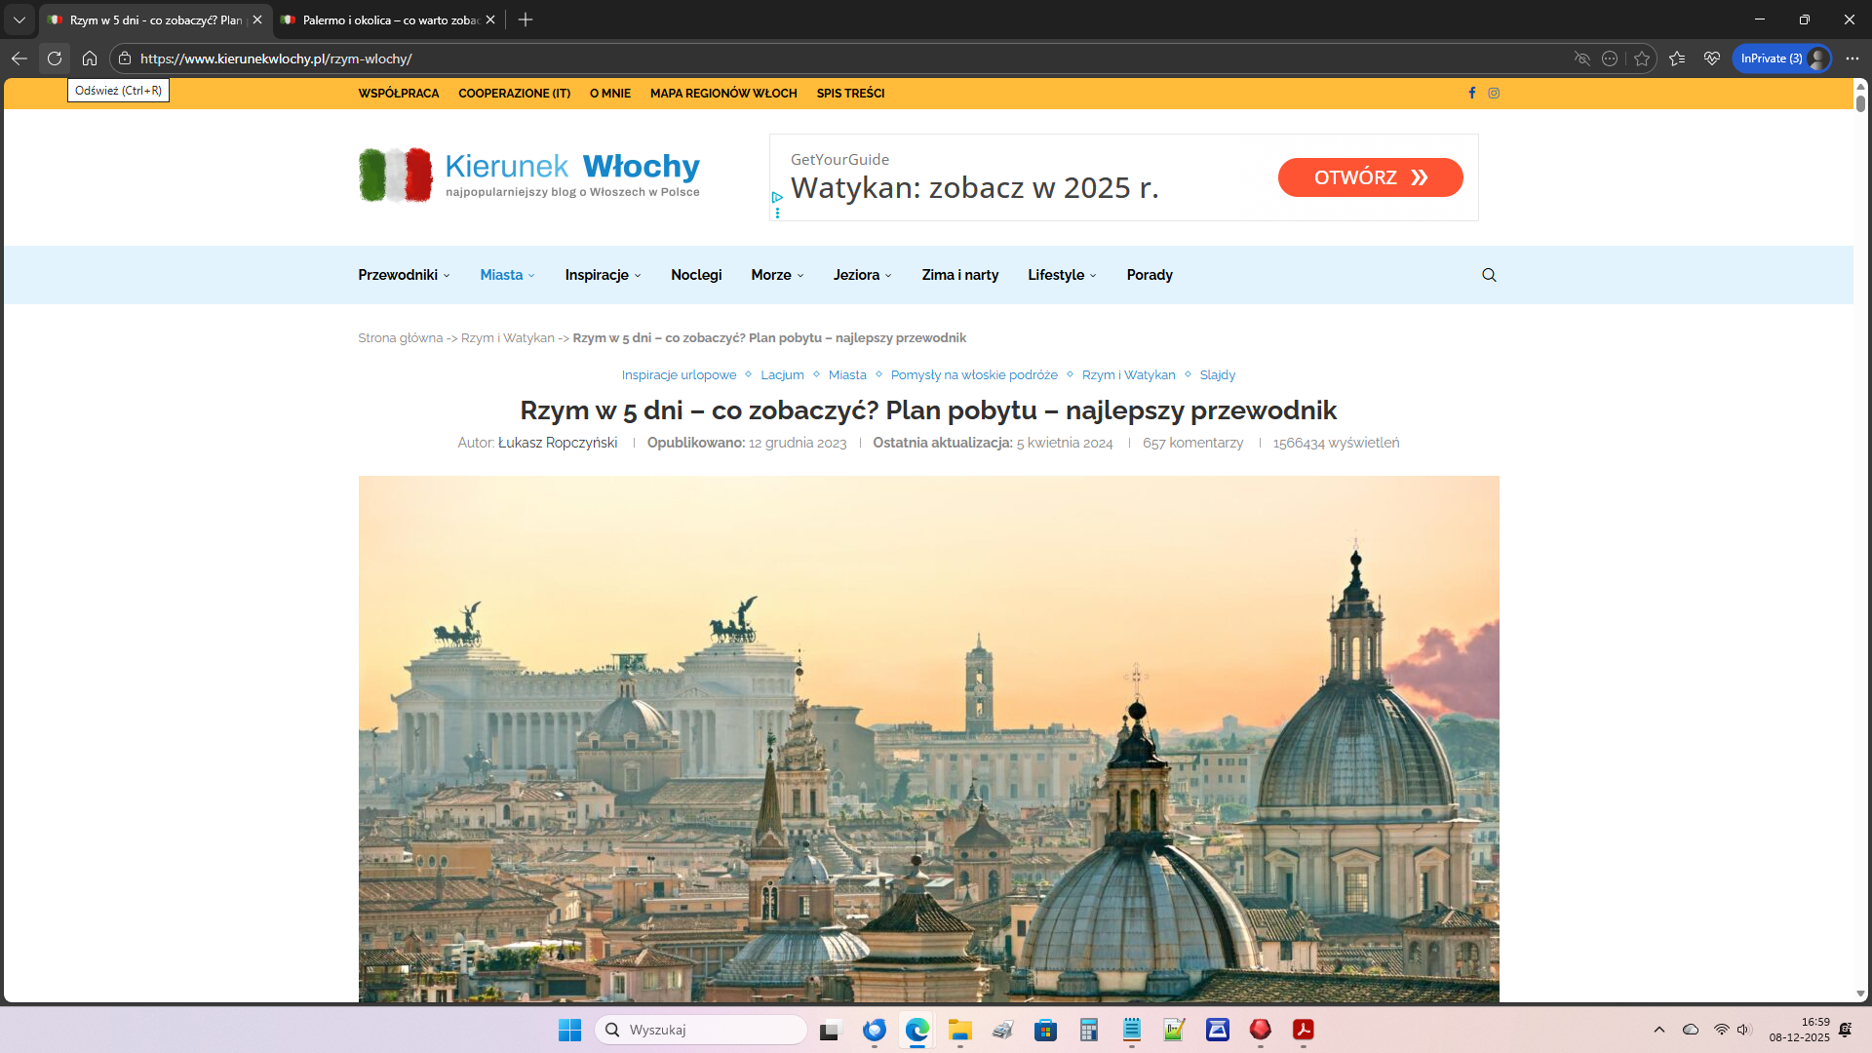Click the Windows taskbar search field
Image resolution: width=1872 pixels, height=1053 pixels.
702,1030
